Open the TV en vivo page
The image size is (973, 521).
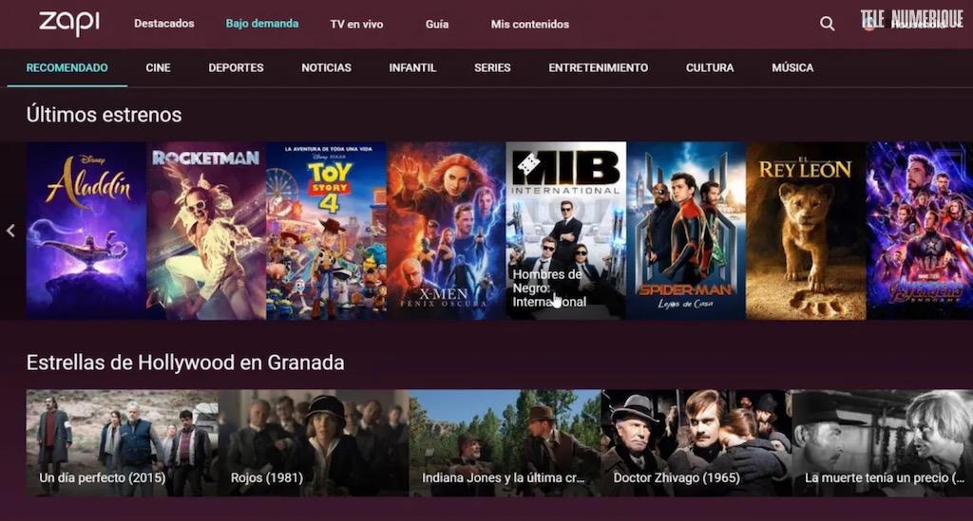[x=356, y=24]
